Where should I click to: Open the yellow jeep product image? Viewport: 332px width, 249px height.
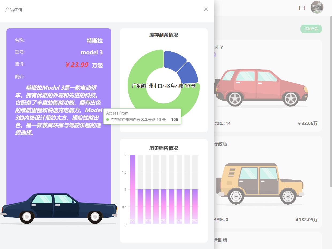coord(260,184)
